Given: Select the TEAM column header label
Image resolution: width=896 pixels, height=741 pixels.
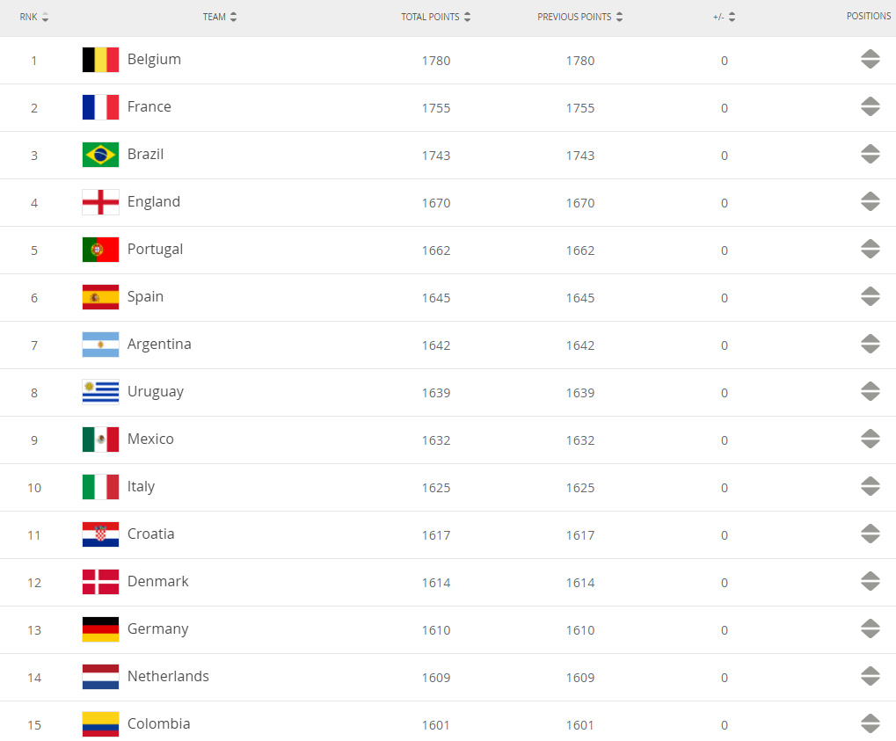Looking at the screenshot, I should pos(215,15).
